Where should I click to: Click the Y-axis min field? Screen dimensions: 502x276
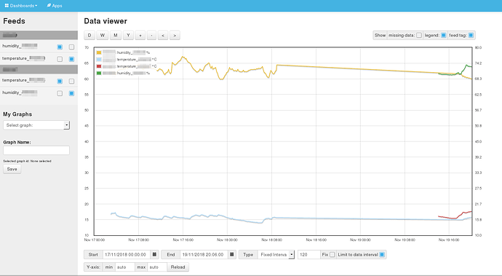[x=124, y=267]
